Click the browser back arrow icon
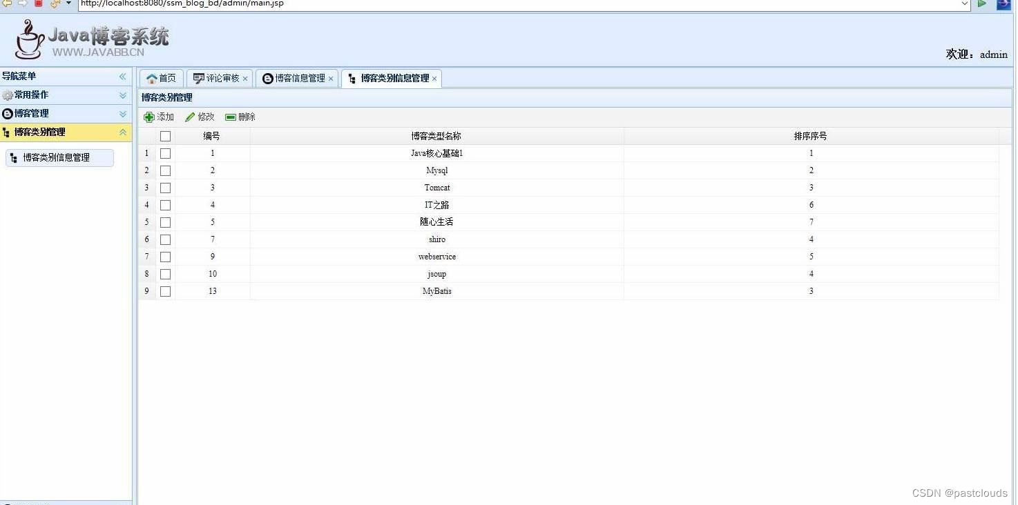This screenshot has height=505, width=1018. coord(7,3)
